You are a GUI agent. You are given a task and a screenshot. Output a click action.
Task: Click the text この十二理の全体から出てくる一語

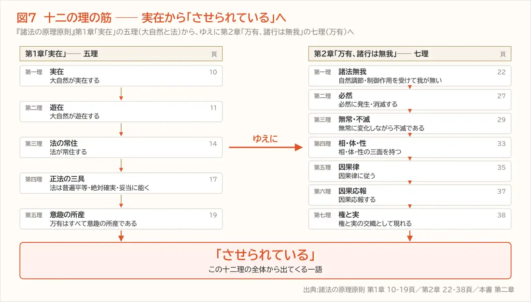pos(265,270)
